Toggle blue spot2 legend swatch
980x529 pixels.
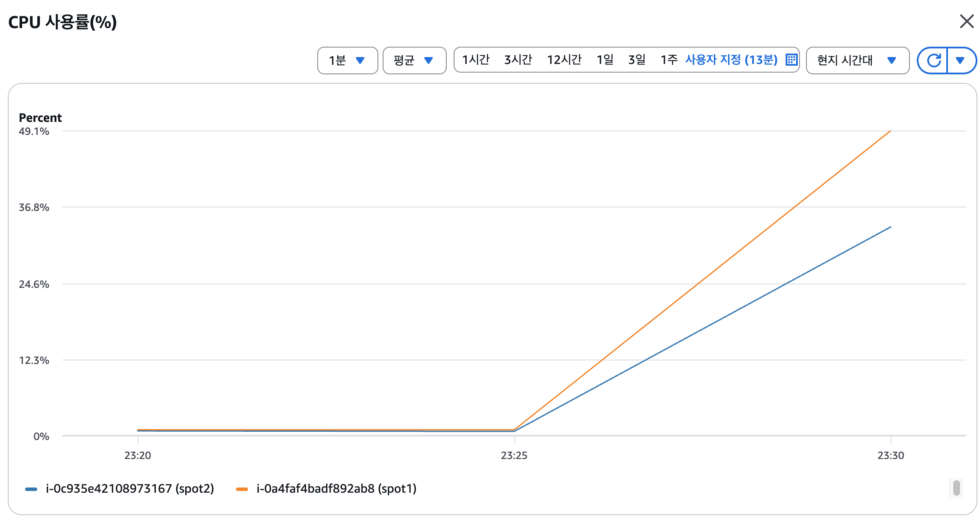tap(31, 489)
